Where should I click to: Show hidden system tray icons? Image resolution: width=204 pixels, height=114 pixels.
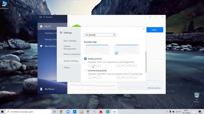point(167,112)
